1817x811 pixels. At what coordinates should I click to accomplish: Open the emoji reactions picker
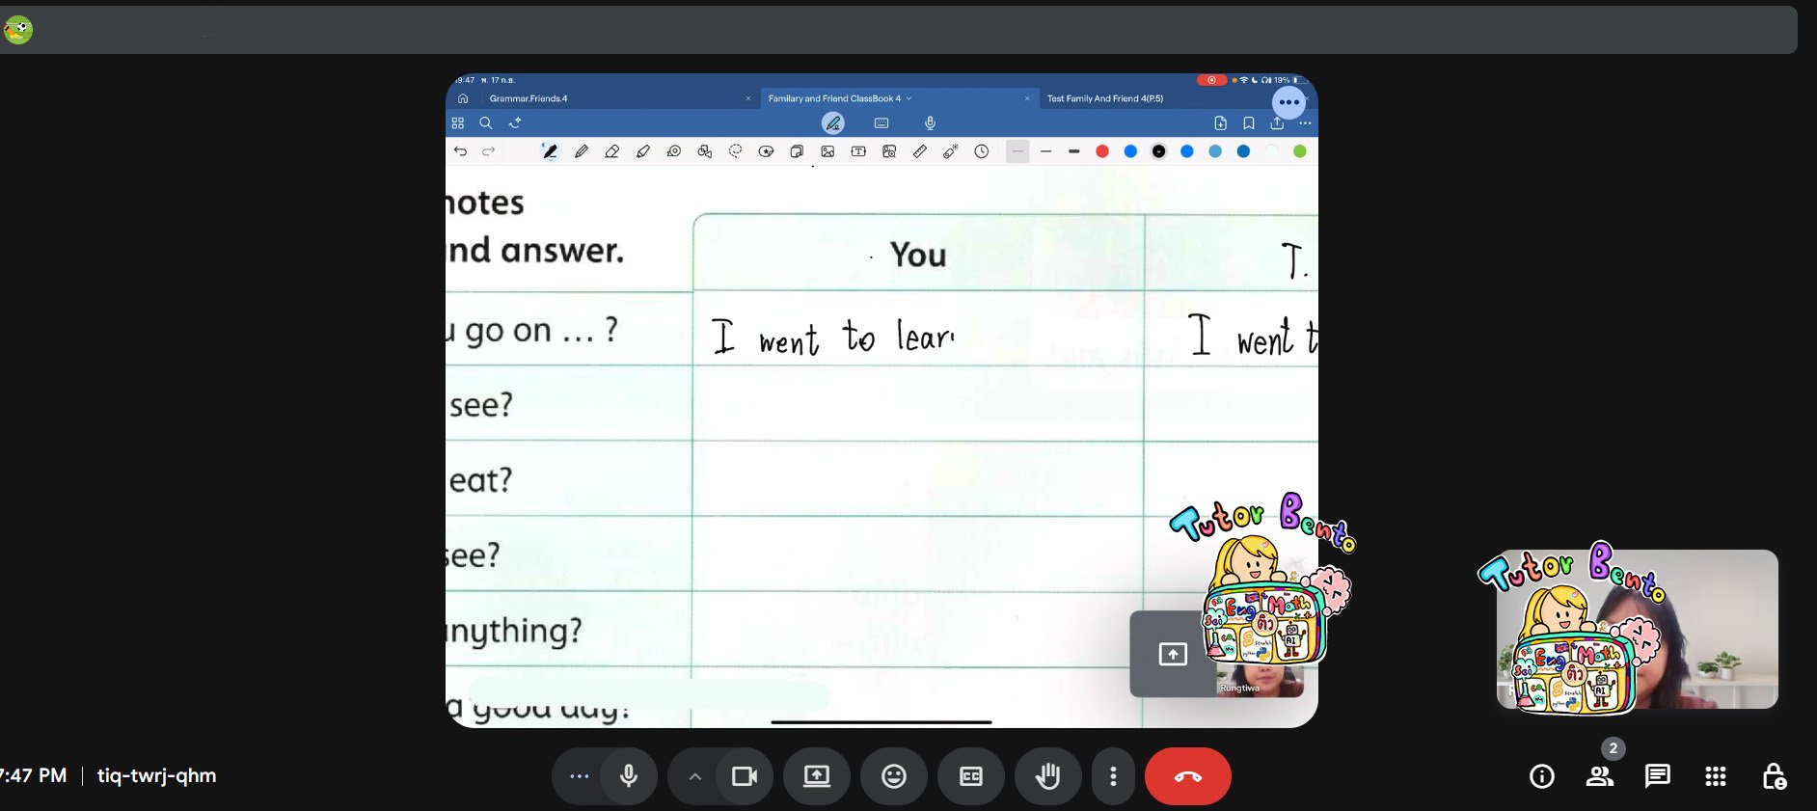click(894, 776)
